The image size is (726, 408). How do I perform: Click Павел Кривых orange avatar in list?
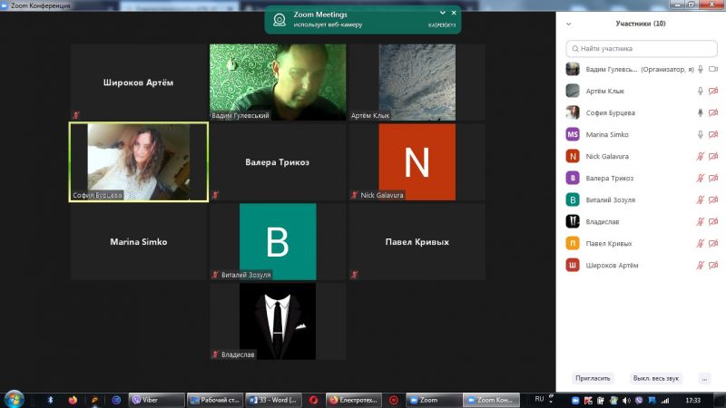[573, 243]
